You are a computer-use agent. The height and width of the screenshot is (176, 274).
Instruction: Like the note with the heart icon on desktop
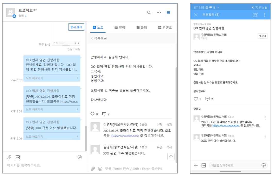tap(93, 114)
